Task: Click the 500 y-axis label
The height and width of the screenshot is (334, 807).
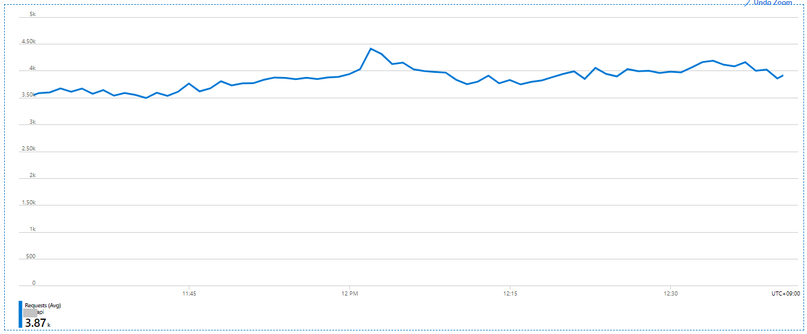Action: pos(30,256)
